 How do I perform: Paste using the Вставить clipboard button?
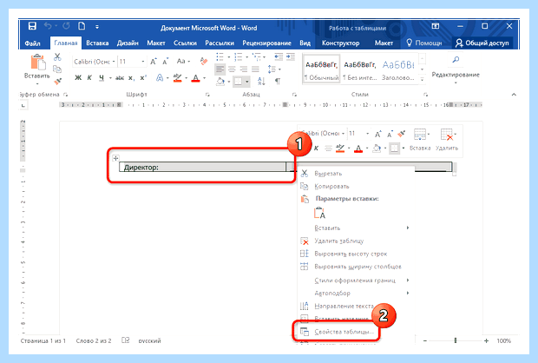(37, 69)
